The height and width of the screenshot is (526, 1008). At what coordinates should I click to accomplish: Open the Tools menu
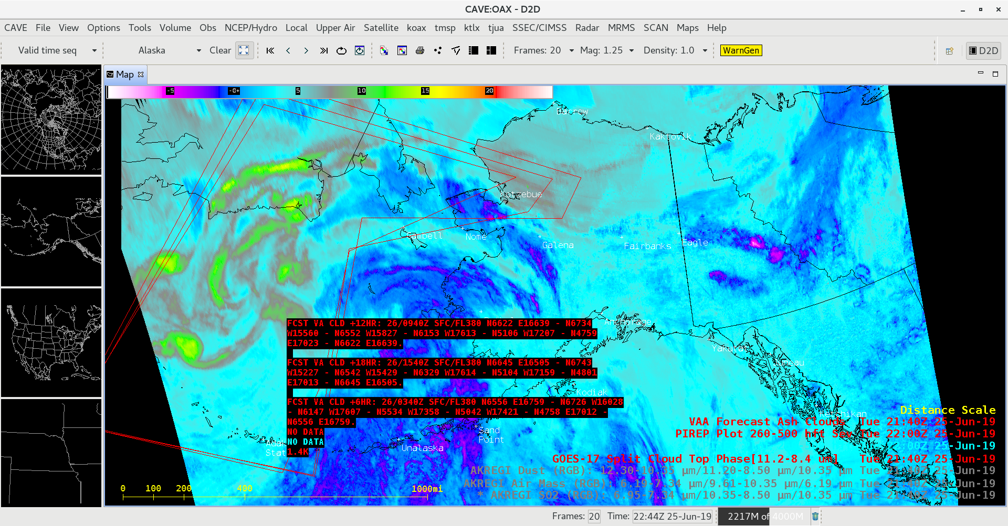(x=140, y=28)
